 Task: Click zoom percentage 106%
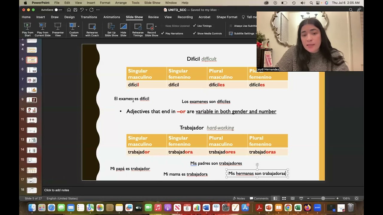tap(346, 198)
